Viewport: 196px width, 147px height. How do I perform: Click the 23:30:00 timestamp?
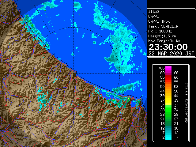click(x=168, y=47)
